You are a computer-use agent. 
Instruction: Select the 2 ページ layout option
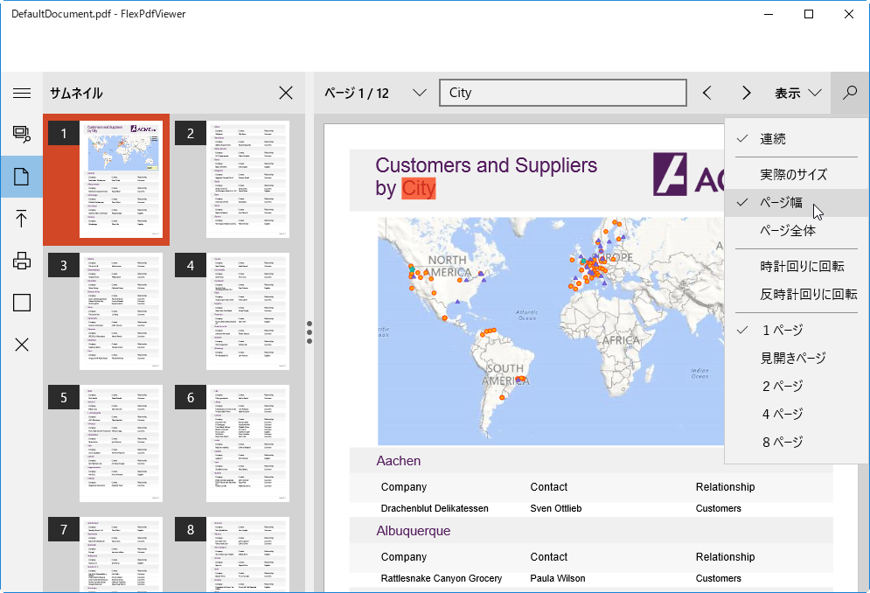pyautogui.click(x=797, y=386)
